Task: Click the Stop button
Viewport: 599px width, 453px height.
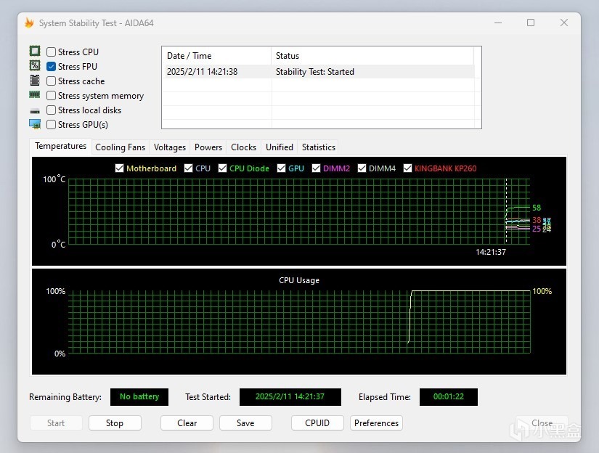Action: click(x=115, y=423)
